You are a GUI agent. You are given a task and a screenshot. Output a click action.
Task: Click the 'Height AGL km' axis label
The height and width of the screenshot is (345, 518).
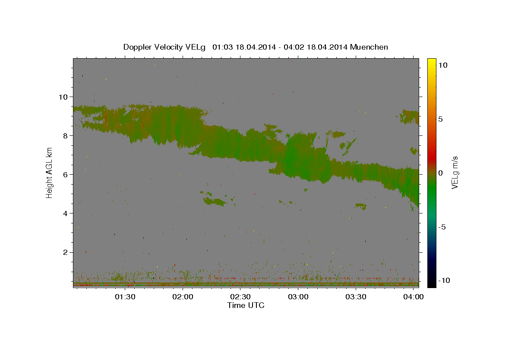click(x=50, y=172)
